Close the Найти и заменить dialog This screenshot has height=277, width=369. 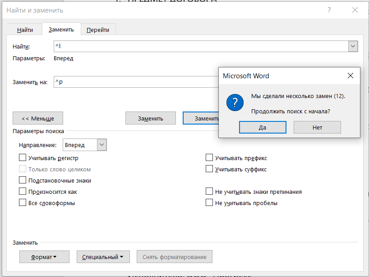[355, 10]
